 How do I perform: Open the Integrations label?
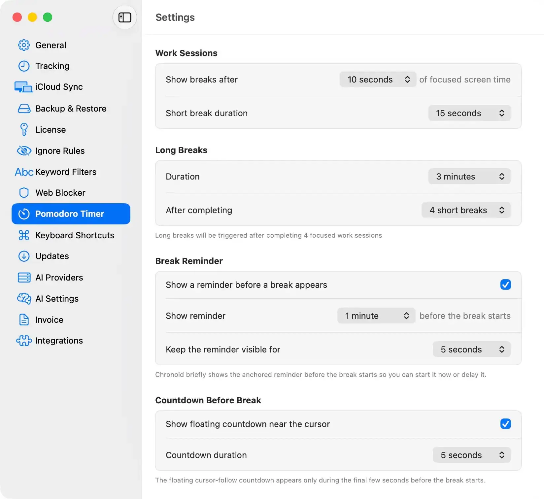coord(59,341)
